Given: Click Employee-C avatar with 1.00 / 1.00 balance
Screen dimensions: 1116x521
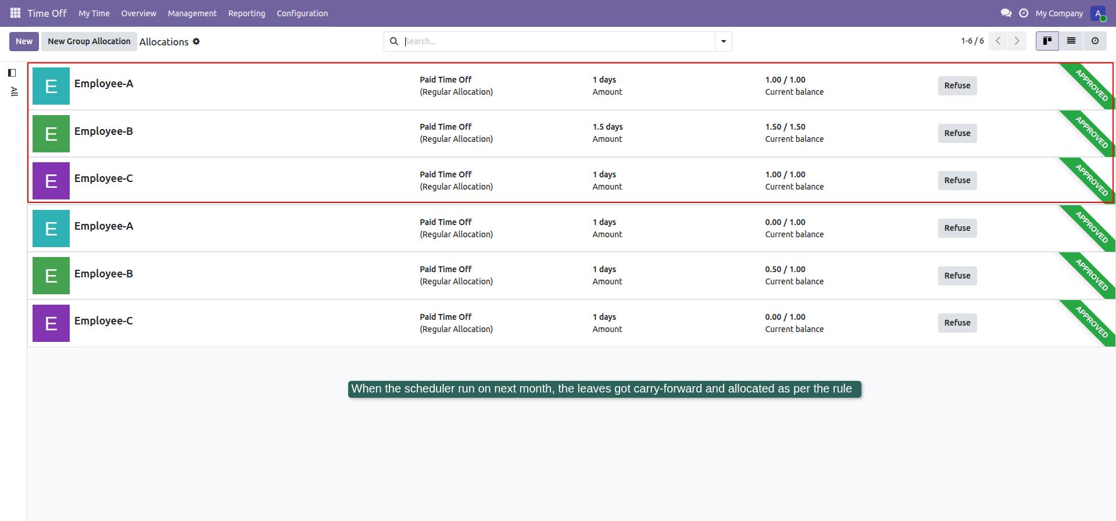Looking at the screenshot, I should tap(51, 181).
